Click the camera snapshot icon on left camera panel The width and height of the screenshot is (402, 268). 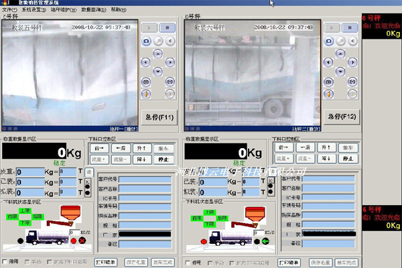(x=146, y=42)
